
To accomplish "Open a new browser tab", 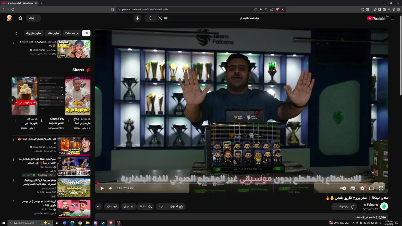I will point(41,3).
